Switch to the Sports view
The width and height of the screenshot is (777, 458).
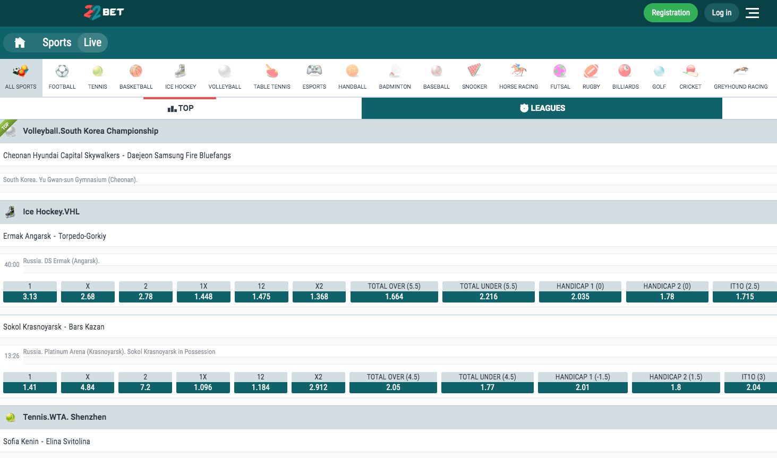pyautogui.click(x=57, y=42)
